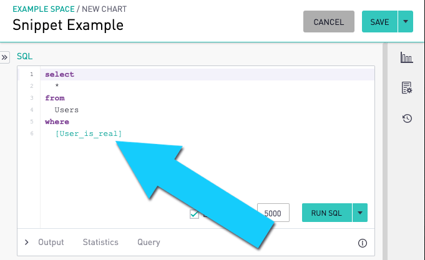The height and width of the screenshot is (260, 425).
Task: Switch to the Statistics tab
Action: [x=100, y=243]
